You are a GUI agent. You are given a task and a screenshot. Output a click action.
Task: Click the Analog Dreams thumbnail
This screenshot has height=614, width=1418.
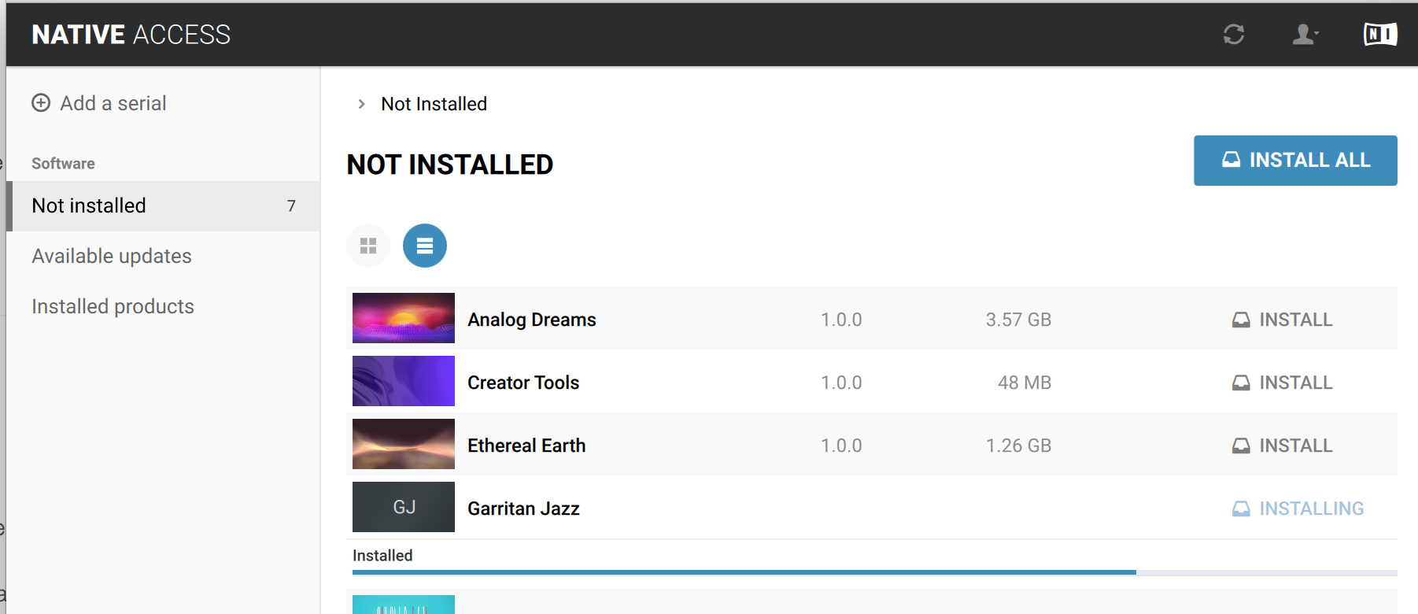click(x=404, y=318)
